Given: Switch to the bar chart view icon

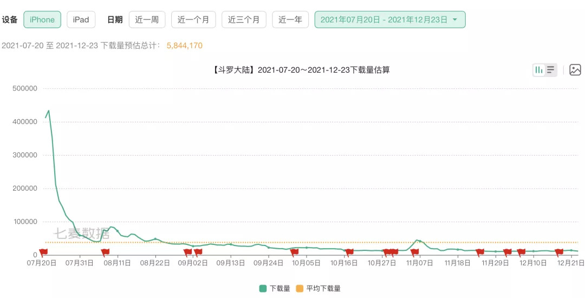Looking at the screenshot, I should (539, 70).
